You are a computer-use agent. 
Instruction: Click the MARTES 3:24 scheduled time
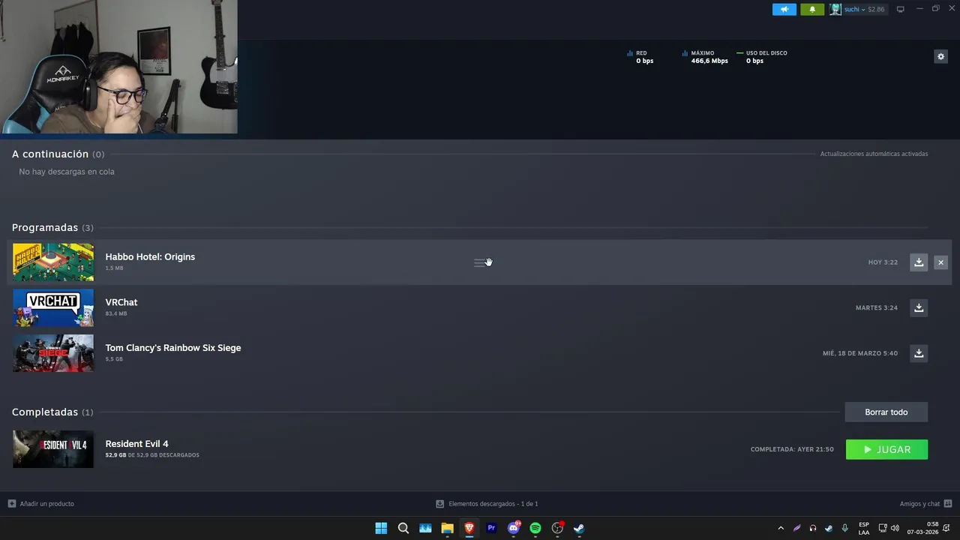tap(877, 307)
